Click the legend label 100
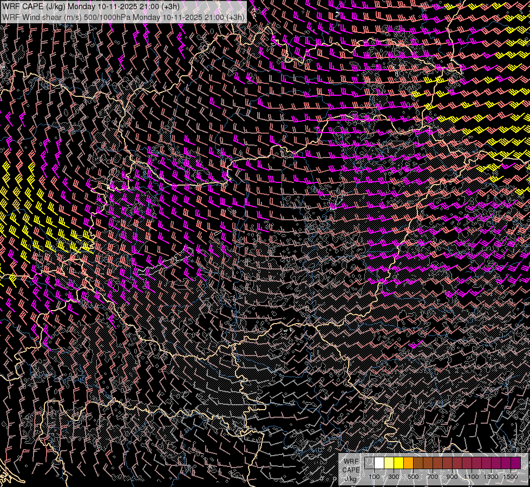This screenshot has width=530, height=487. coord(374,477)
